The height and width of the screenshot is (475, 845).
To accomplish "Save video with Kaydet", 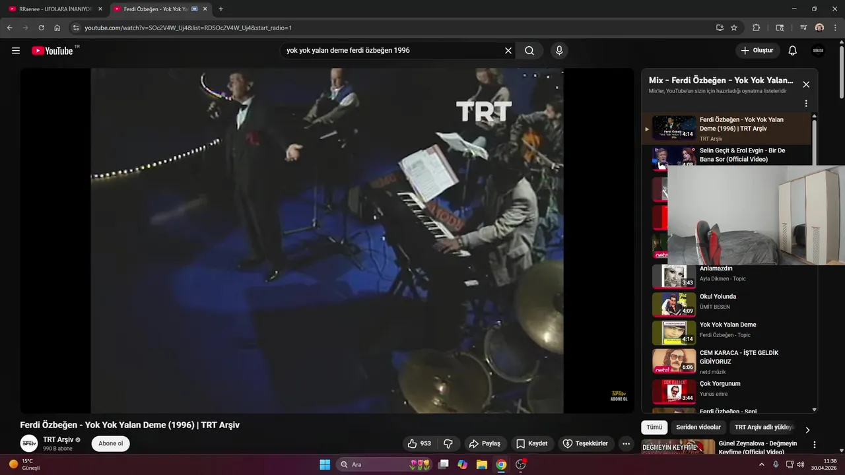I will (x=531, y=443).
